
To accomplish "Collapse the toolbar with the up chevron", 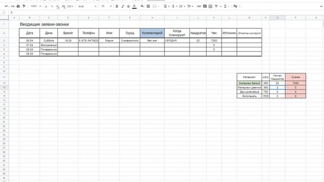I will click(x=321, y=7).
